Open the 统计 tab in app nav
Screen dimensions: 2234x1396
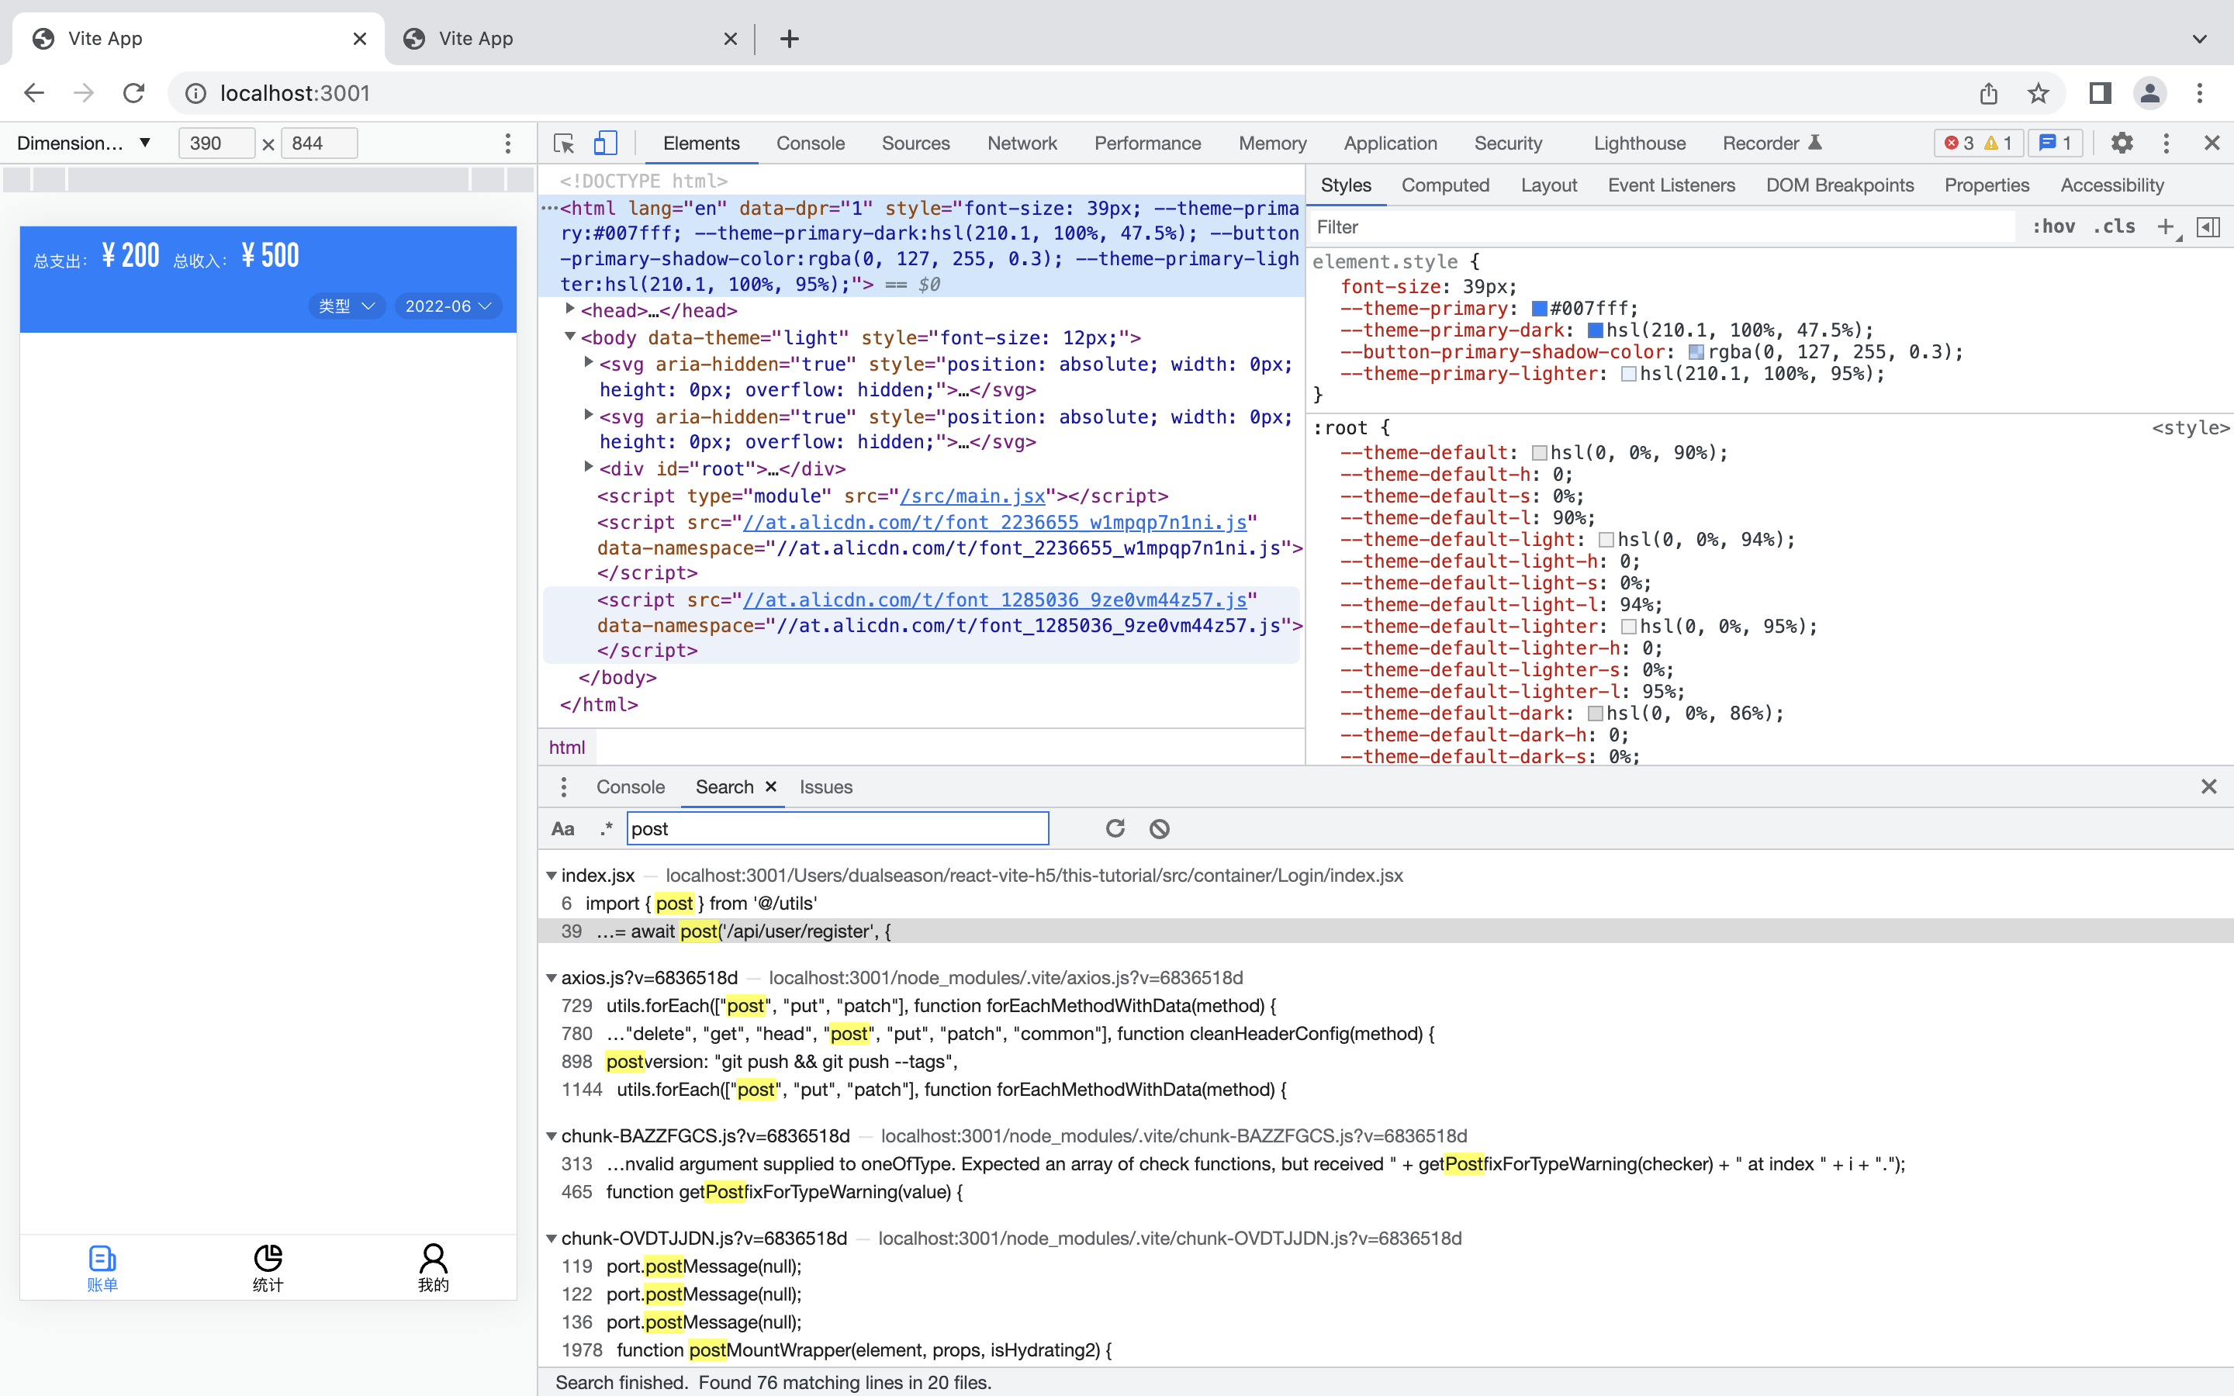(268, 1268)
